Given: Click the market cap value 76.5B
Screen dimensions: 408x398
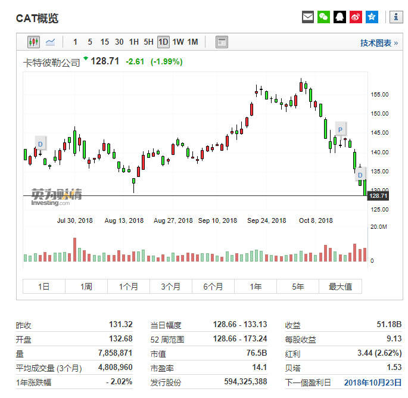Looking at the screenshot, I should [x=257, y=353].
